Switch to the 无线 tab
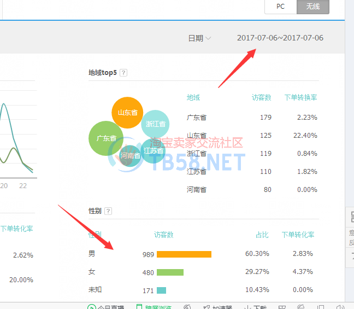Viewport: 354px width, 309px height. click(313, 7)
